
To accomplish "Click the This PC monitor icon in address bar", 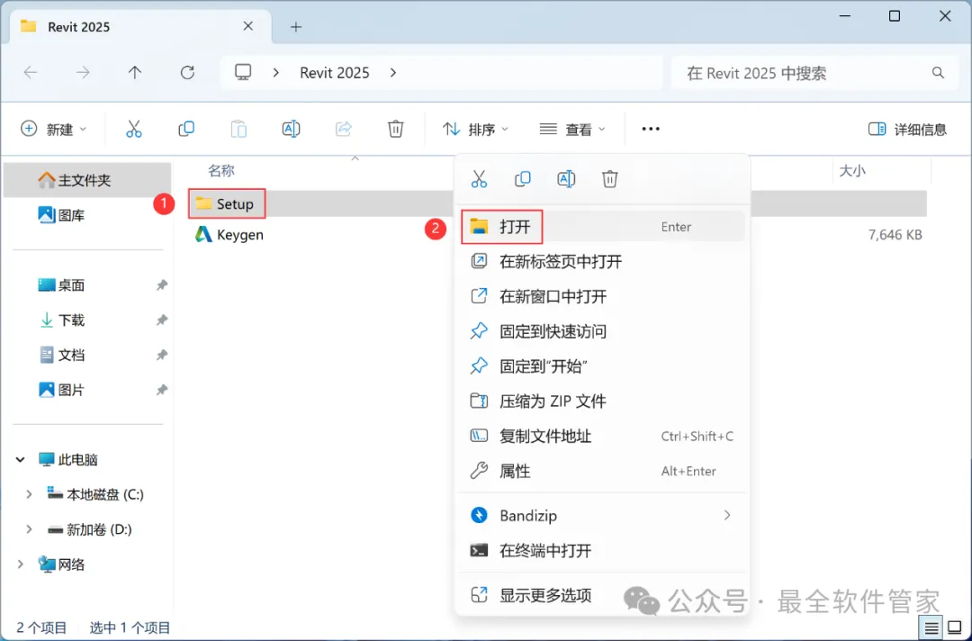I will [x=243, y=73].
